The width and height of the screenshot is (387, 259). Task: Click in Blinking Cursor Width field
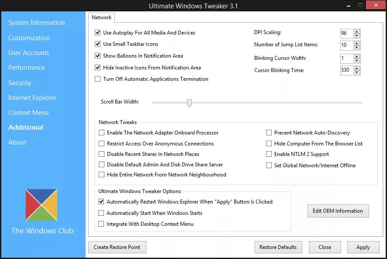click(x=347, y=58)
